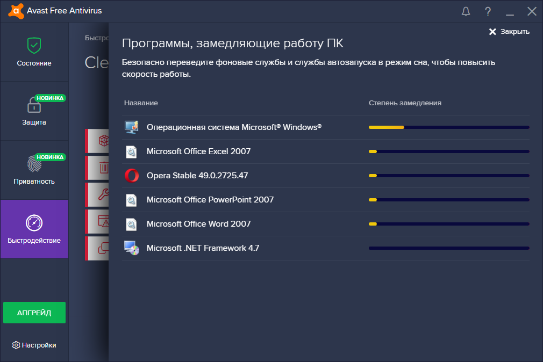Click the slowdown bar for Windows operating system
The image size is (543, 362).
click(449, 127)
